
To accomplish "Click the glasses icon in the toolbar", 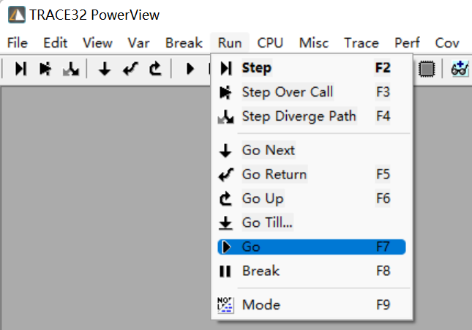I will 460,69.
